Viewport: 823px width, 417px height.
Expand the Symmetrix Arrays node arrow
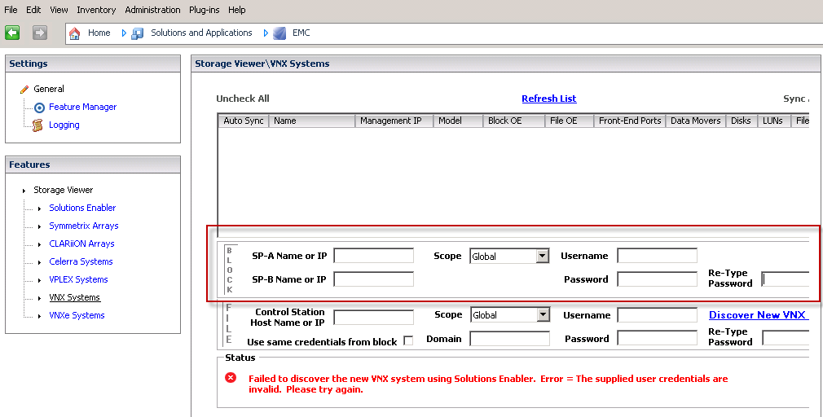pos(39,226)
